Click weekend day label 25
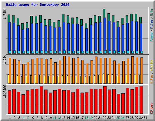Image resolution: width=155 pixels, height=121 pixels. [x=118, y=118]
